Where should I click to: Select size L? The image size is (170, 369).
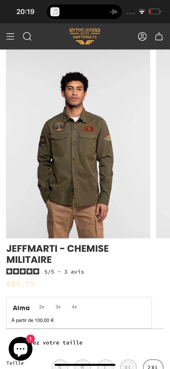pyautogui.click(x=106, y=364)
